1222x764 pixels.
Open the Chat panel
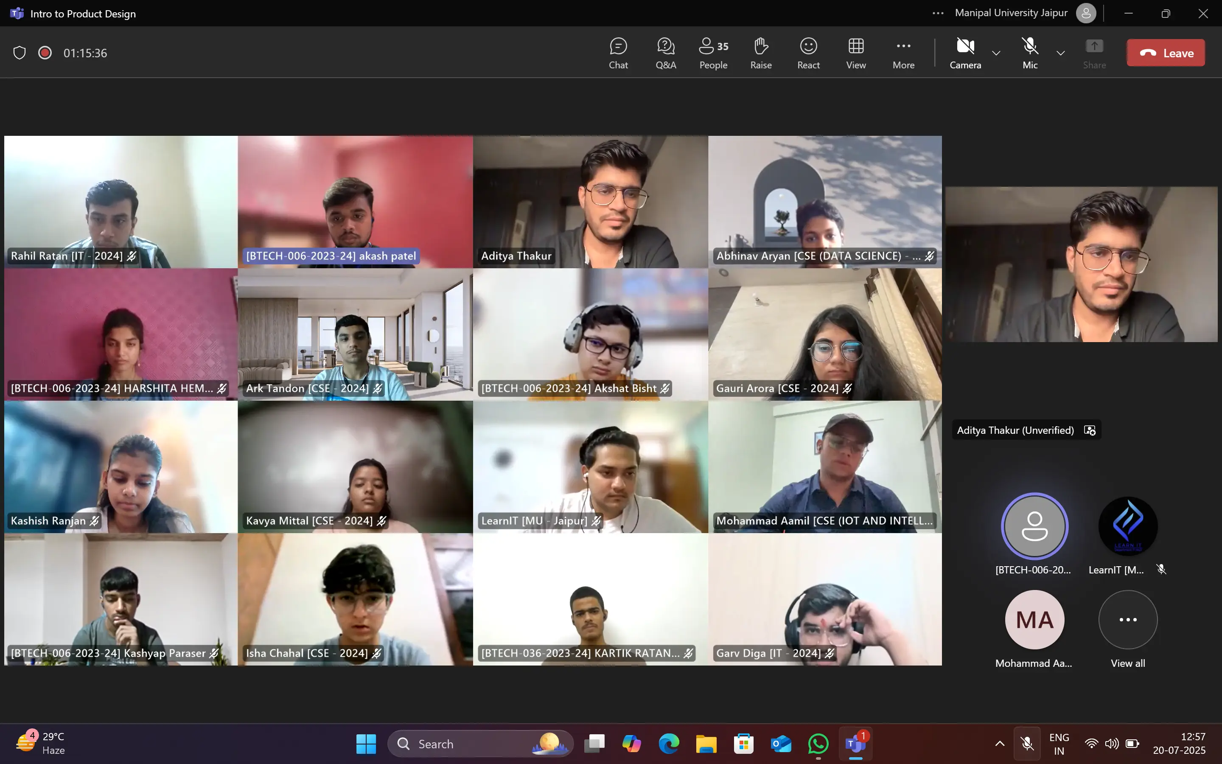coord(618,52)
